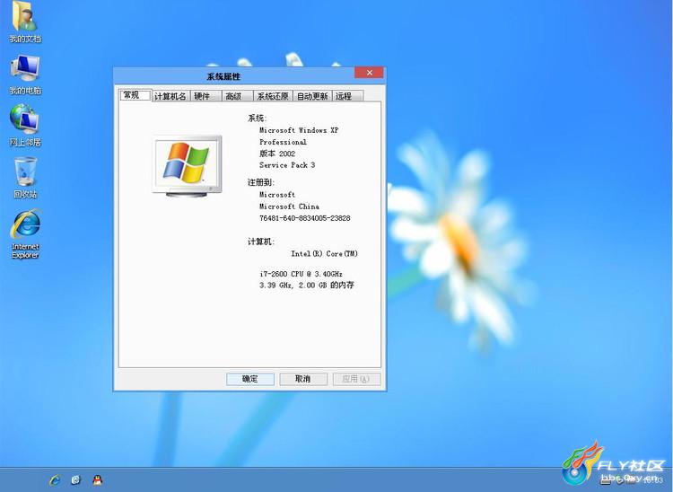This screenshot has width=673, height=492.
Task: Click the Service Pack 3 text
Action: tap(287, 165)
